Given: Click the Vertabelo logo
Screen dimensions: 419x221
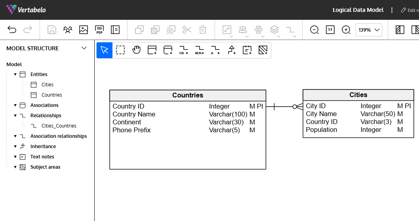Looking at the screenshot, I should click(x=26, y=10).
